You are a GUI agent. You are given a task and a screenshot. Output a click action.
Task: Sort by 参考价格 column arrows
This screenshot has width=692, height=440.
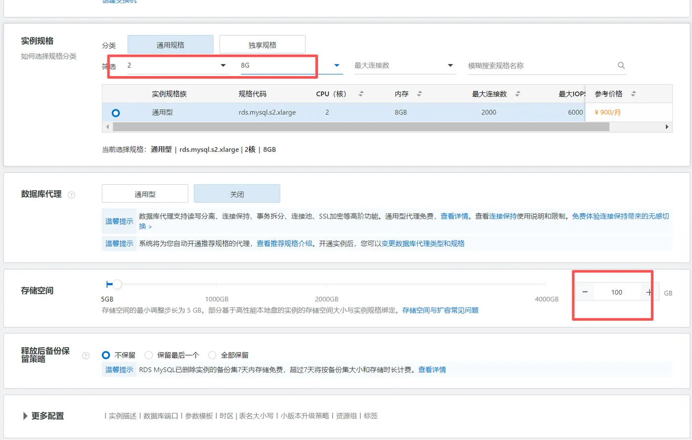pos(633,94)
